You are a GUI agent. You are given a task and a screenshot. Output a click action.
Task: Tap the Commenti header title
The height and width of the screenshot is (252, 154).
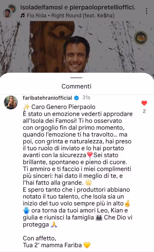click(76, 86)
